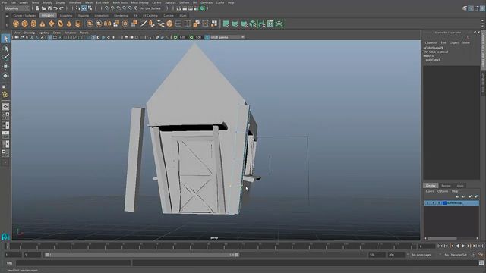Open the shelf options menu gear
486x273 pixels.
tap(7, 25)
